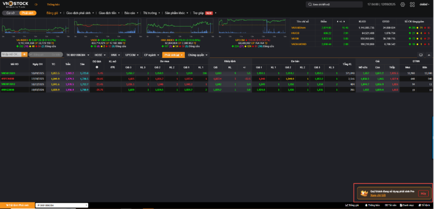Open the settings gear icon
The image size is (434, 209).
click(x=403, y=4)
